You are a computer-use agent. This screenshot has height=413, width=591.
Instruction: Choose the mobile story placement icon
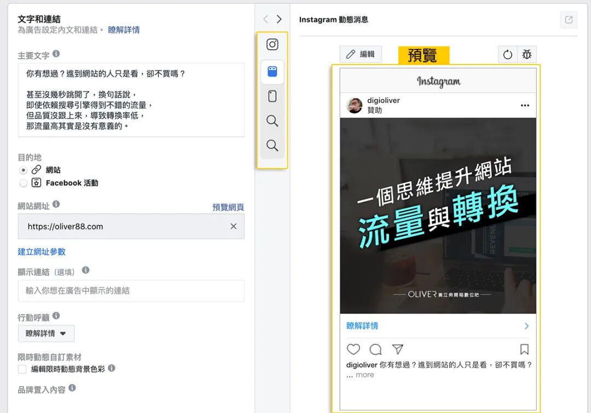272,96
